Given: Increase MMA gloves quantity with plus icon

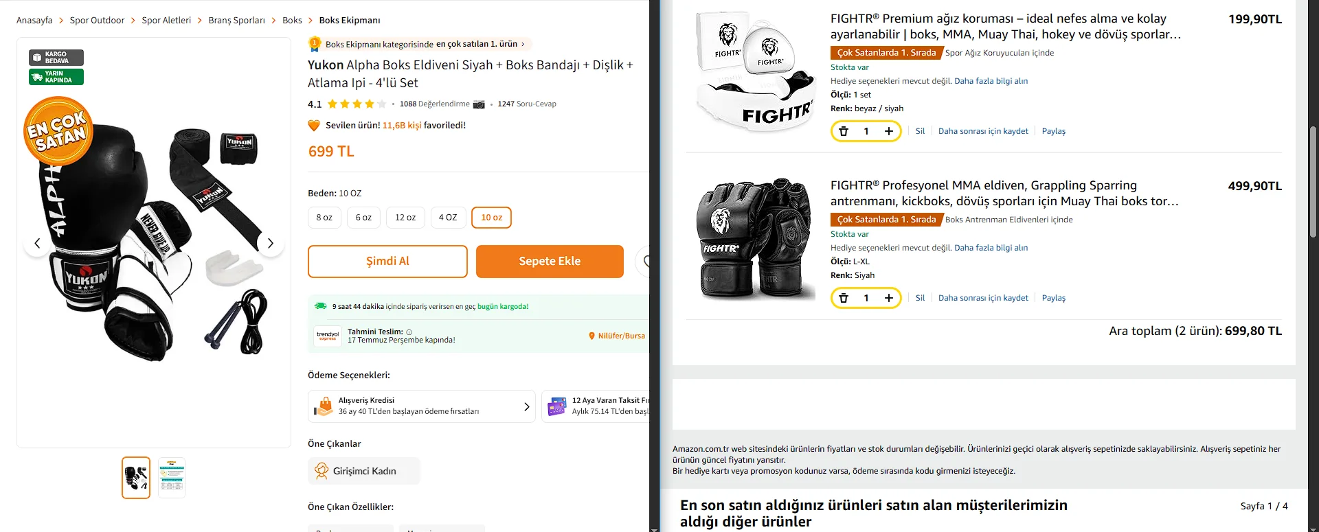Looking at the screenshot, I should click(889, 298).
